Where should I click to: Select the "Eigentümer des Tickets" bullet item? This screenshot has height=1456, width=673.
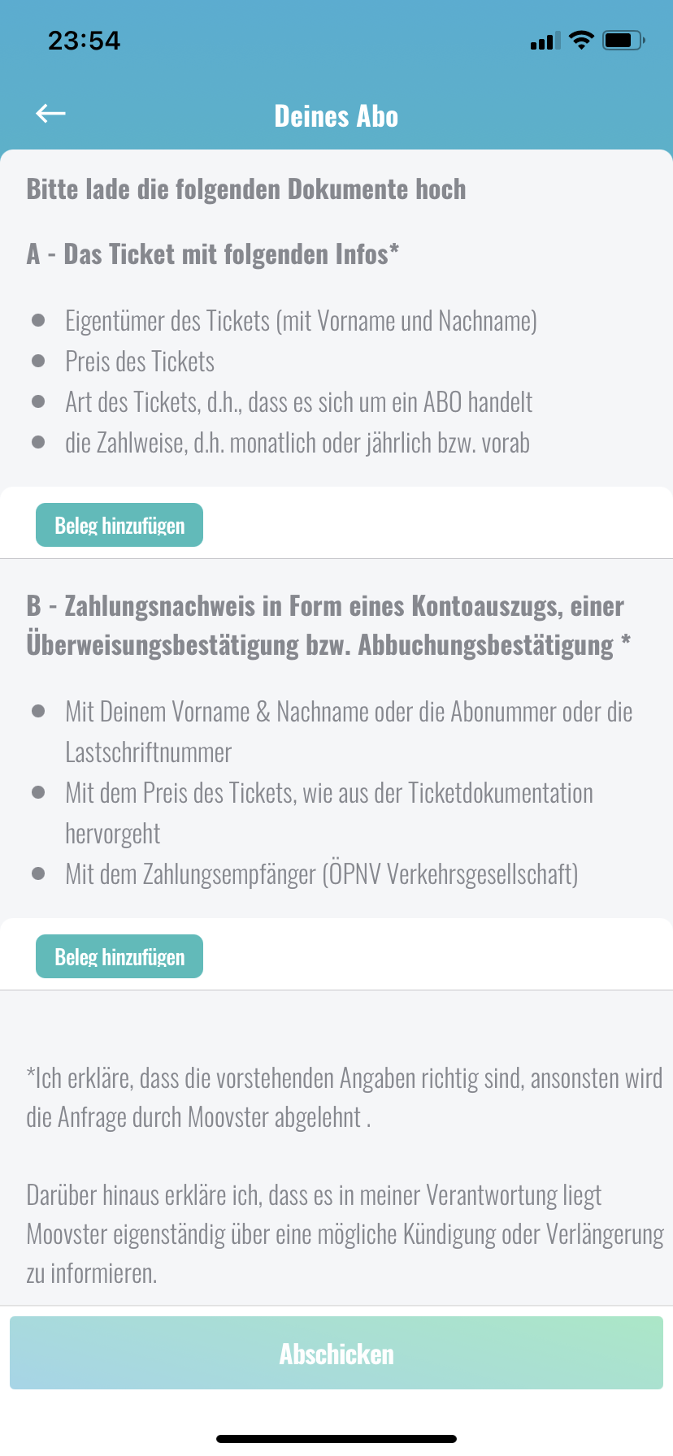(x=301, y=321)
